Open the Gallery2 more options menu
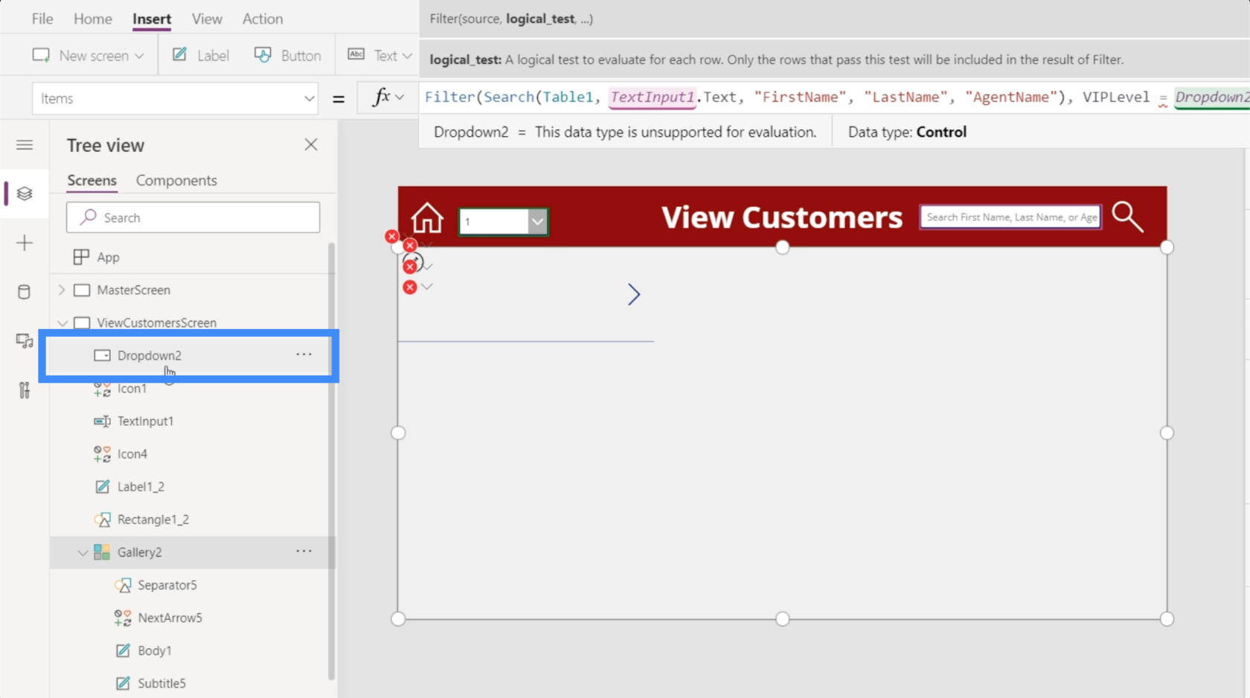This screenshot has width=1250, height=698. 304,551
